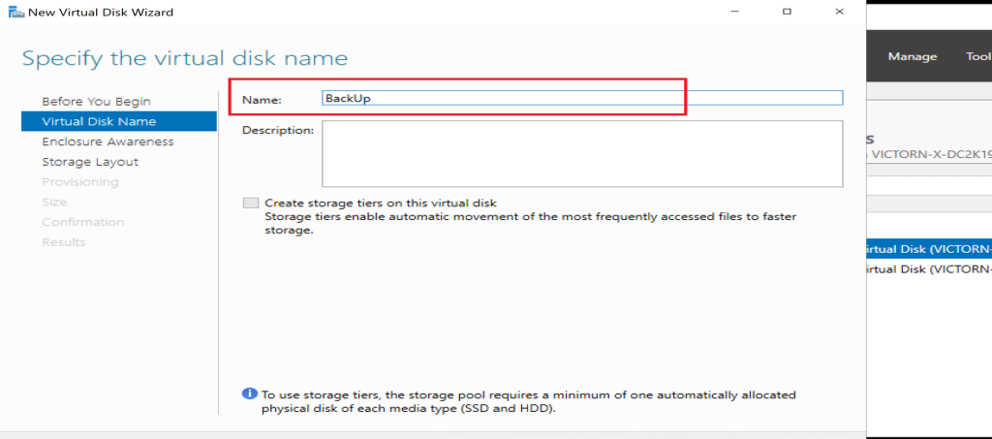This screenshot has width=992, height=439.
Task: Maximize the New Virtual Disk Wizard window
Action: click(x=787, y=12)
